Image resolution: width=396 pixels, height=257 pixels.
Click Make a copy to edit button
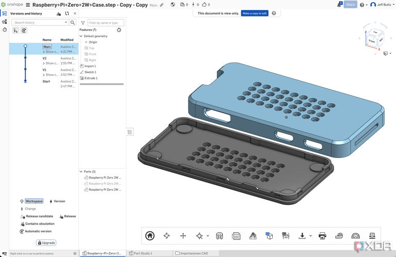point(255,13)
